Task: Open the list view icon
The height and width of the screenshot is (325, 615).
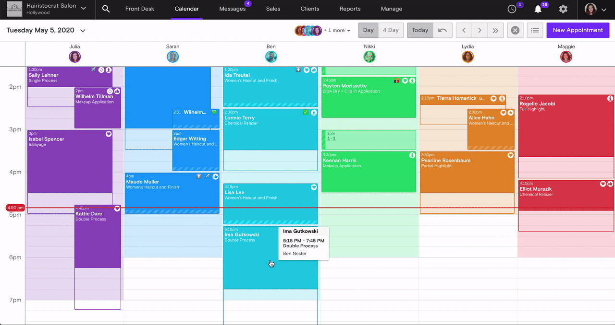Action: tap(535, 30)
